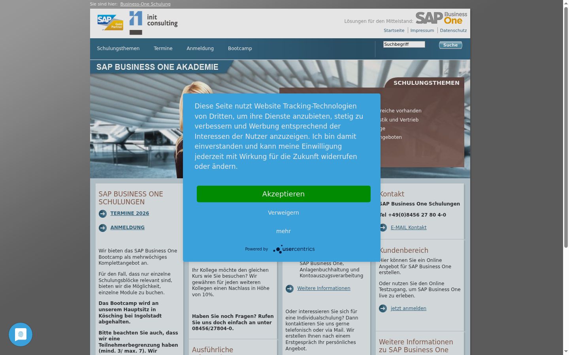Open the Datenschutz link

[453, 30]
